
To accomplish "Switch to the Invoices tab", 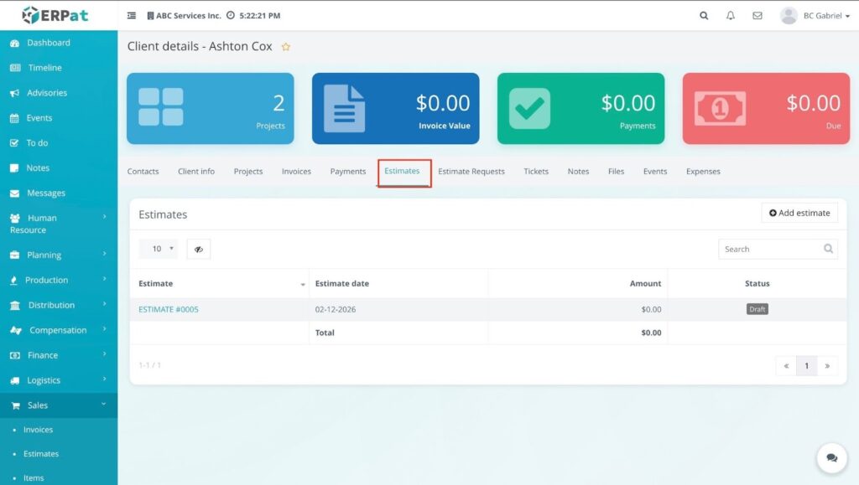I will [x=296, y=172].
